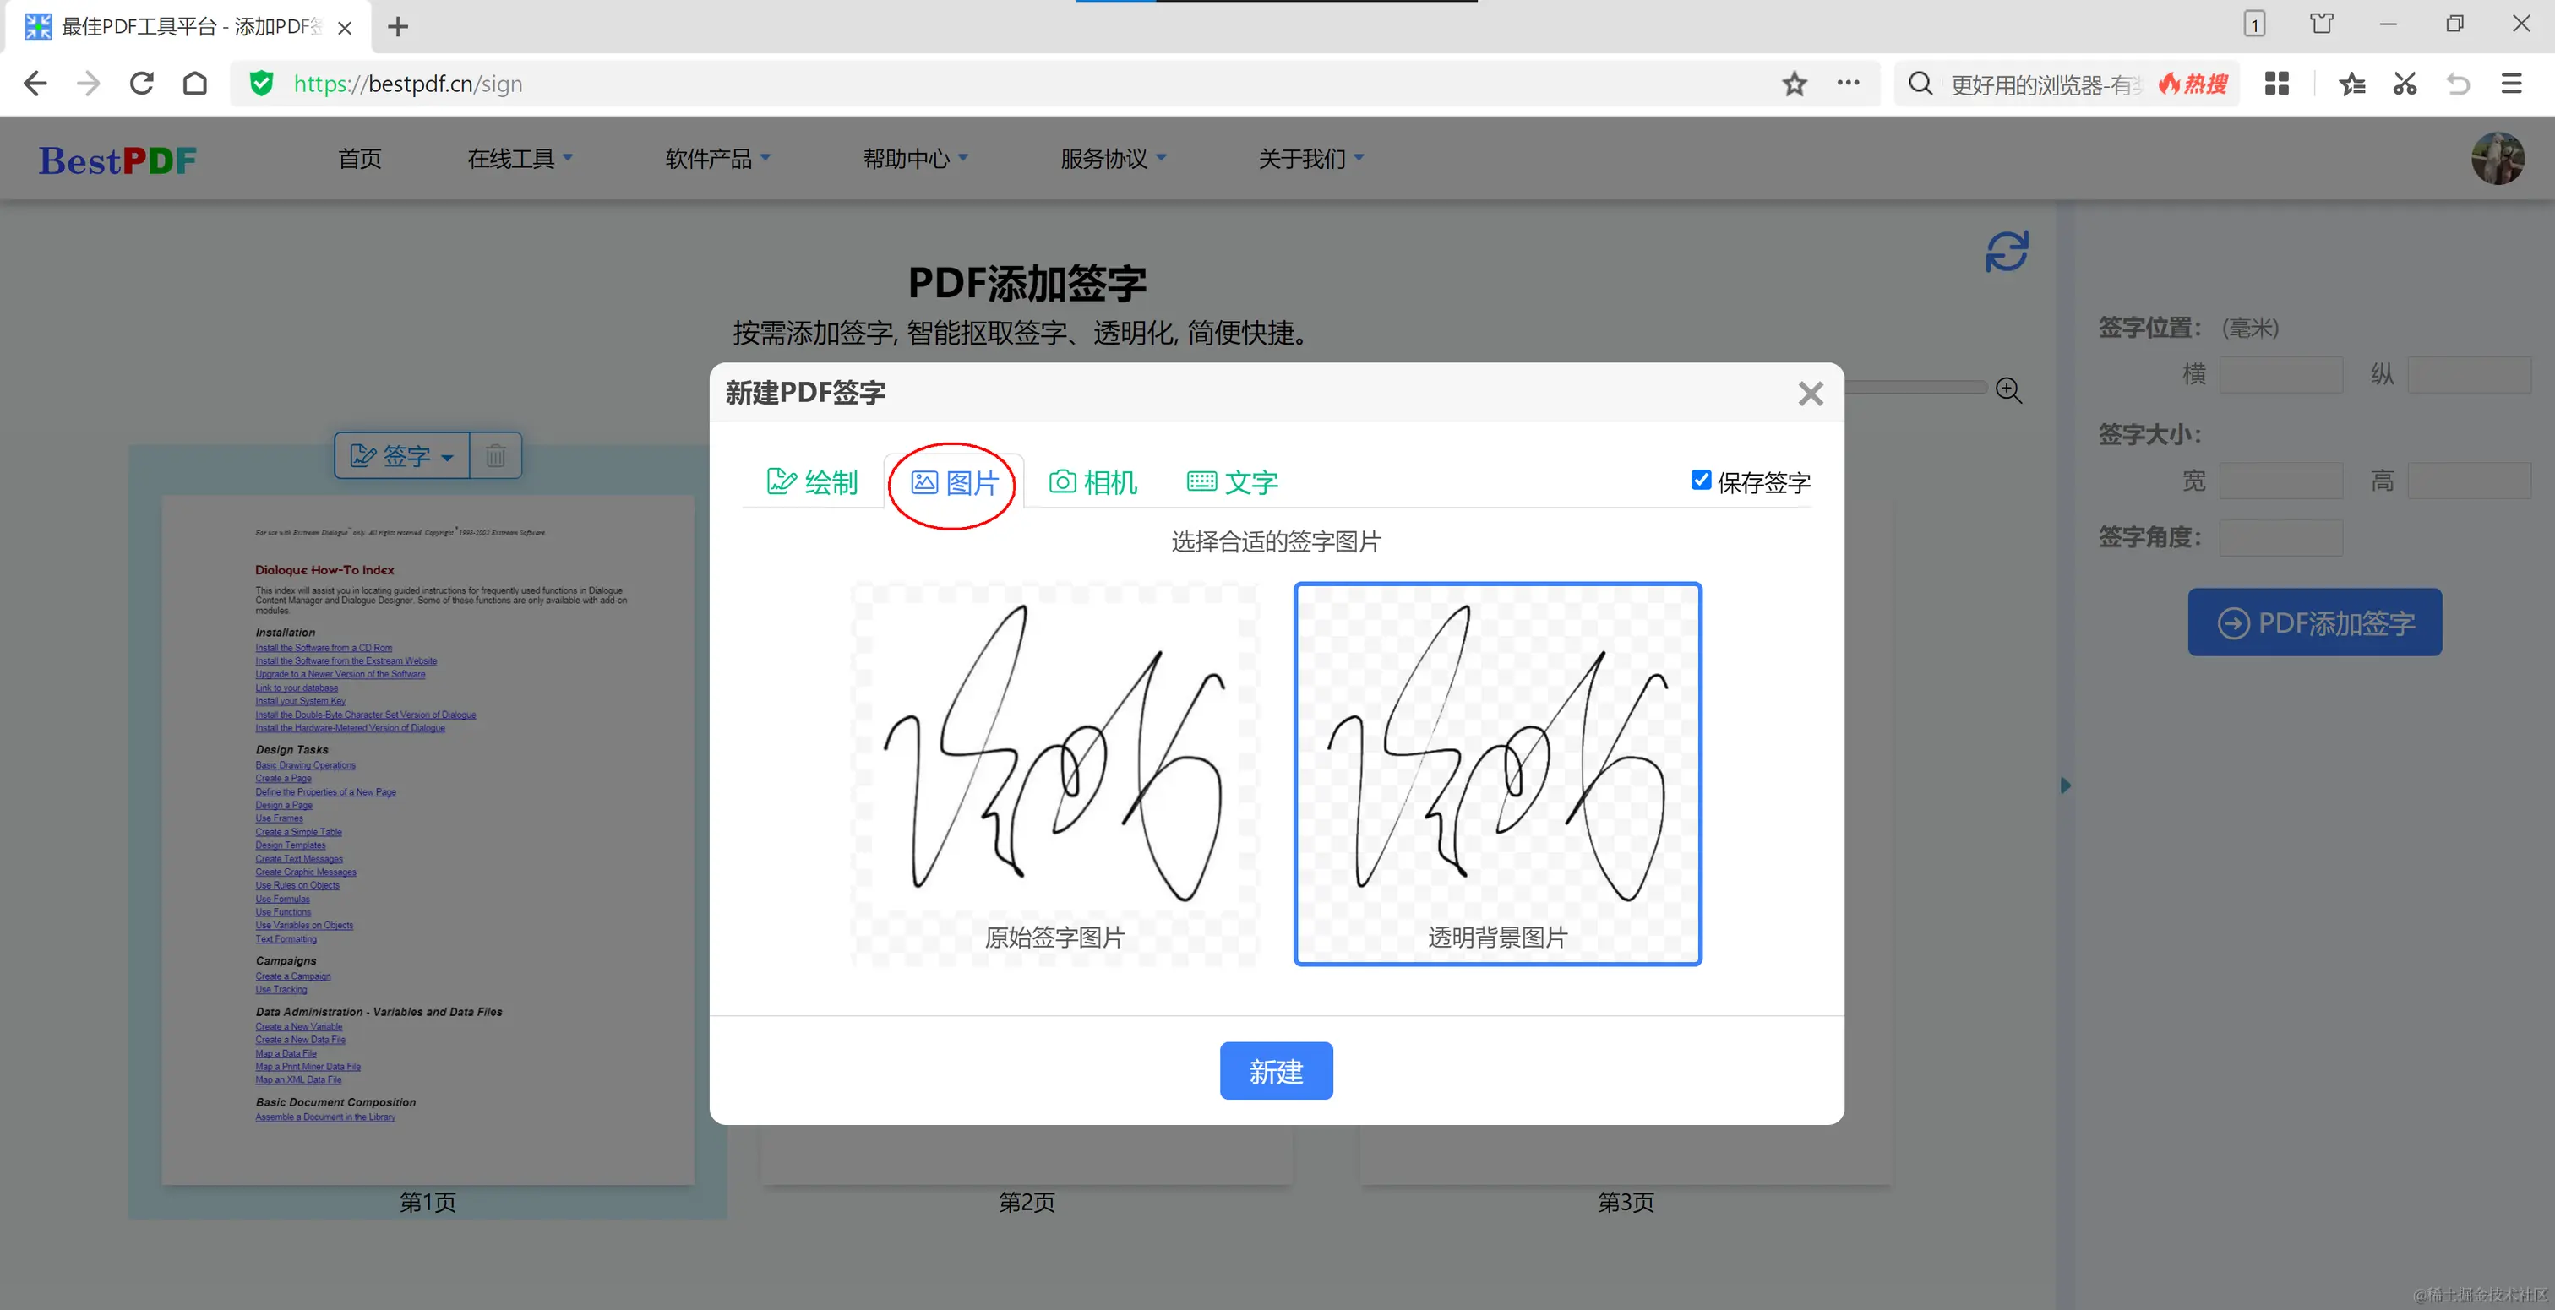Open the user avatar profile
Viewport: 2555px width, 1310px height.
(2497, 159)
